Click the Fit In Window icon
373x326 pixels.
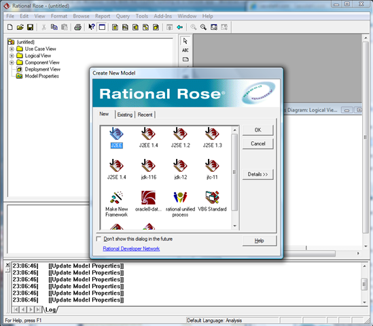click(x=214, y=27)
